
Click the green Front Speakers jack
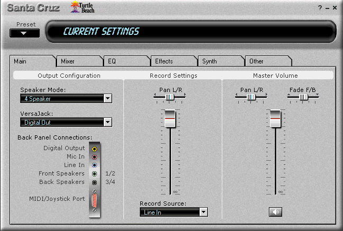coord(94,173)
